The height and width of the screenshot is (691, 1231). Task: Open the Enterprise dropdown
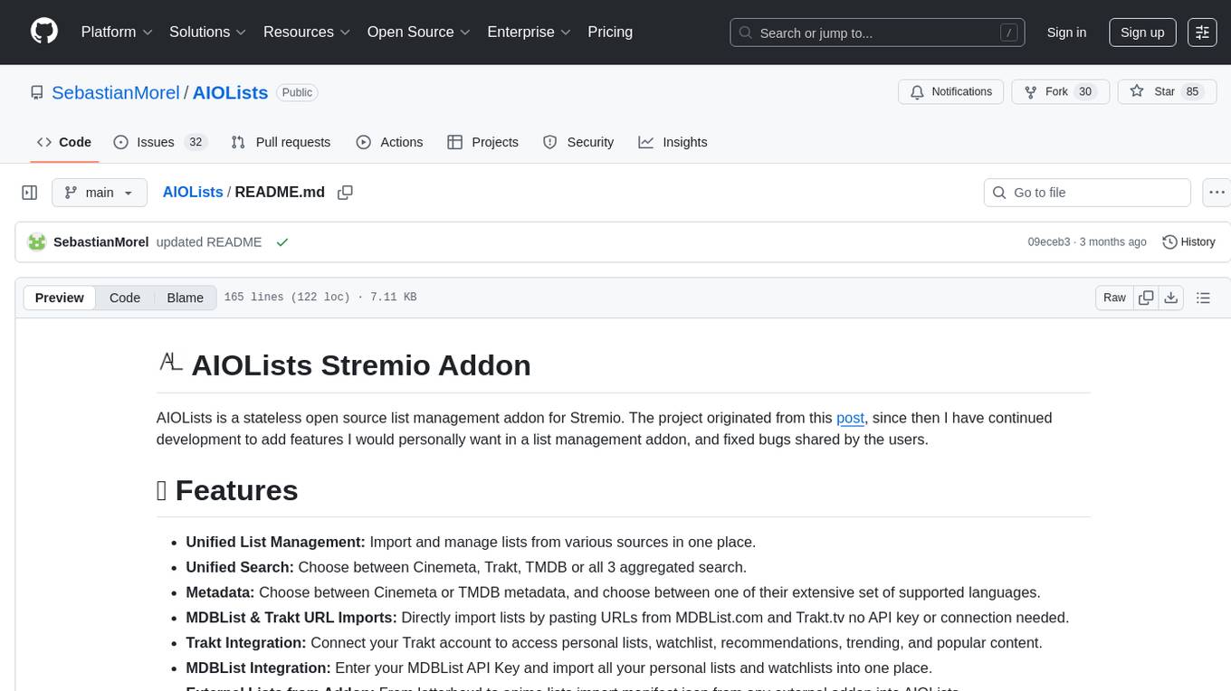(529, 32)
